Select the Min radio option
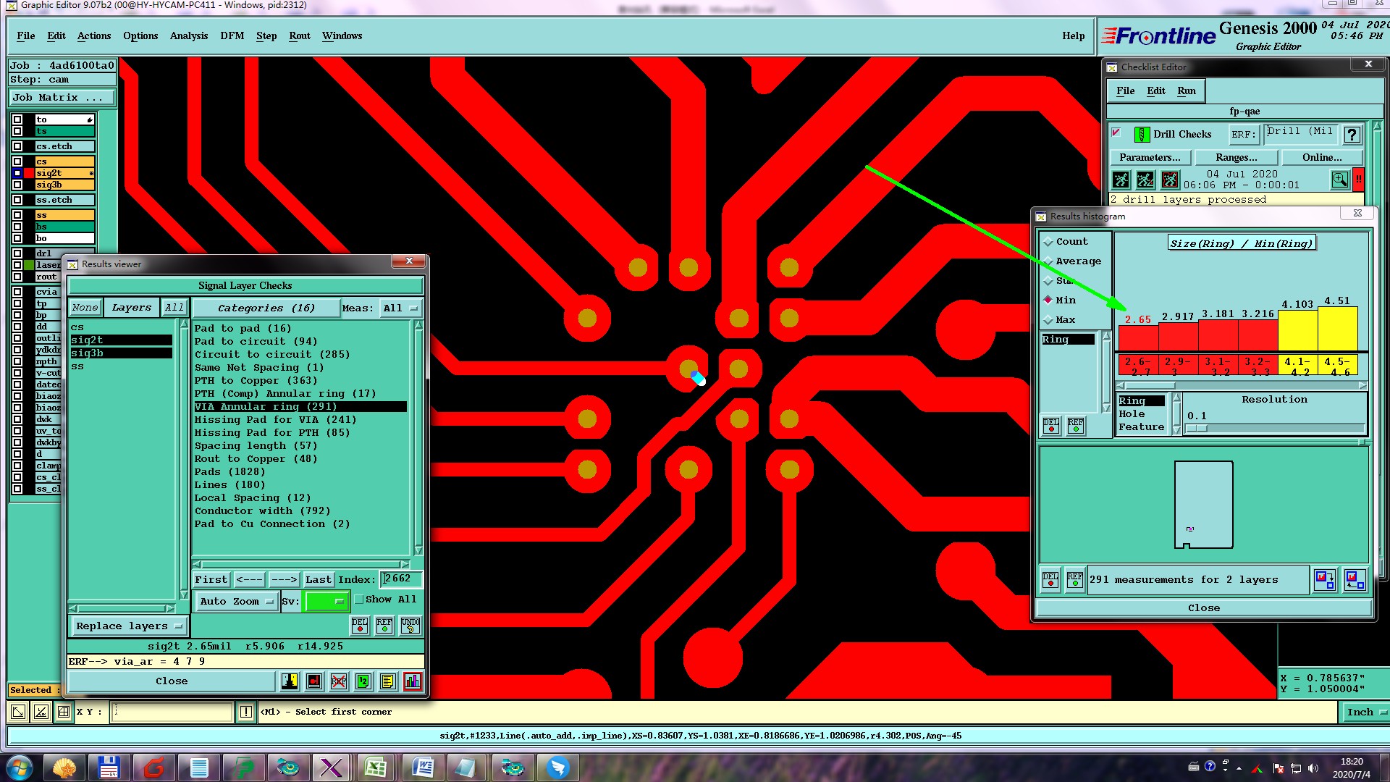 [x=1048, y=300]
